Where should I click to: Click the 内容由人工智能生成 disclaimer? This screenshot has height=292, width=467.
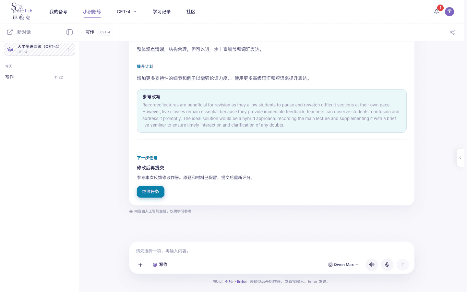160,211
